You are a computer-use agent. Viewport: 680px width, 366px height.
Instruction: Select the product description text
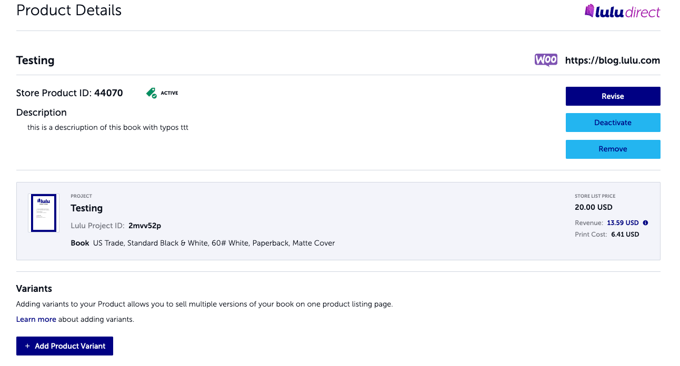coord(107,127)
